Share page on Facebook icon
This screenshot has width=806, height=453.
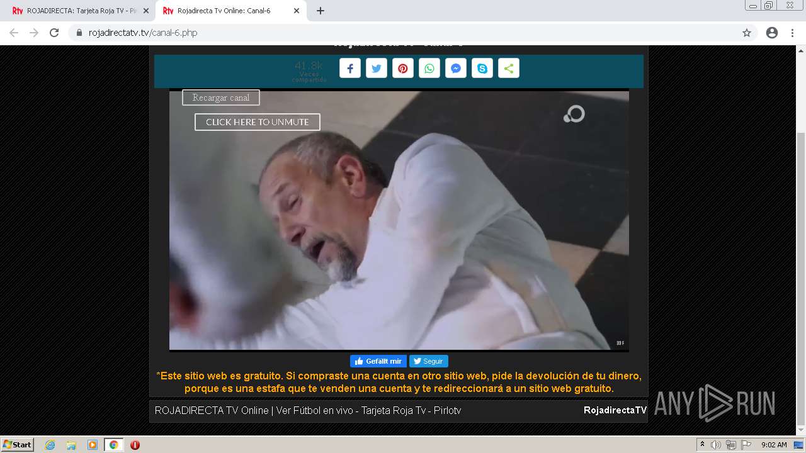point(350,69)
